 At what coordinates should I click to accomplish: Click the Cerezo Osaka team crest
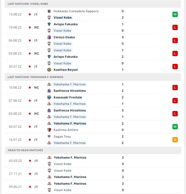(x=49, y=37)
